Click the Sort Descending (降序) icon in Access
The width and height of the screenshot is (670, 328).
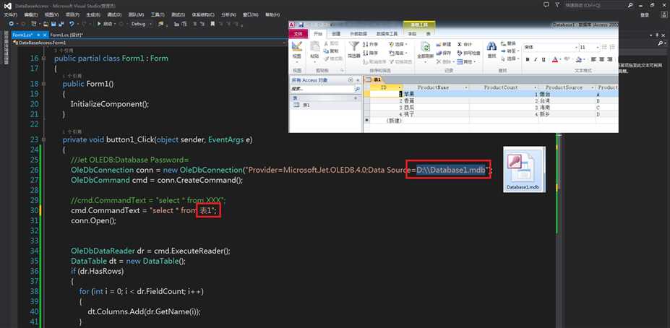tap(366, 53)
